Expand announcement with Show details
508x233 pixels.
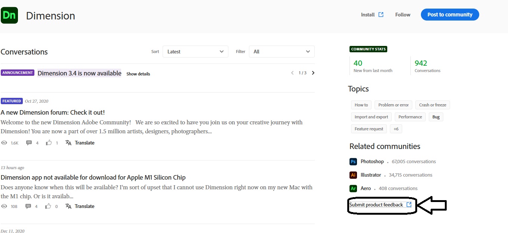click(x=138, y=74)
